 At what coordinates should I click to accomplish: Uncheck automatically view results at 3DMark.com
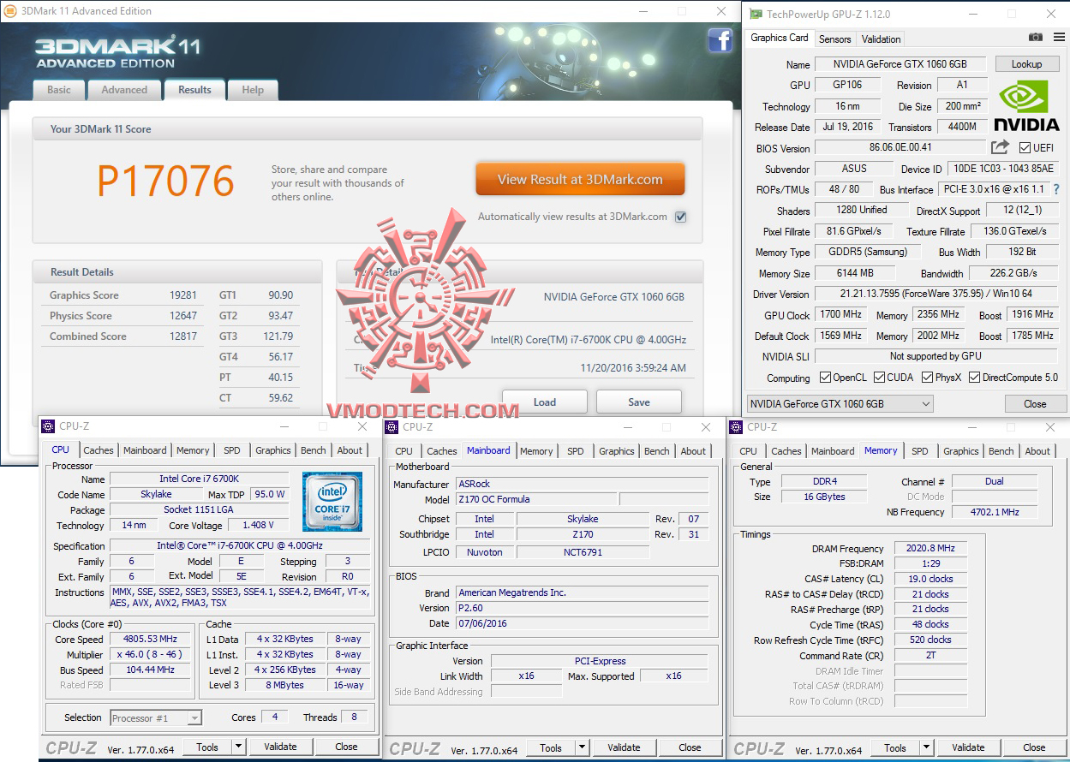click(x=680, y=217)
